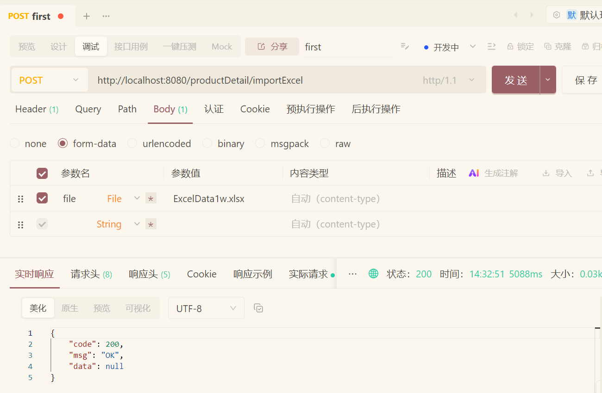The image size is (602, 393).
Task: Open the 响应头 response tab
Action: click(150, 274)
